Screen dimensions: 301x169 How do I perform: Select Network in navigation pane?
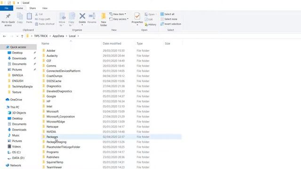point(16,165)
